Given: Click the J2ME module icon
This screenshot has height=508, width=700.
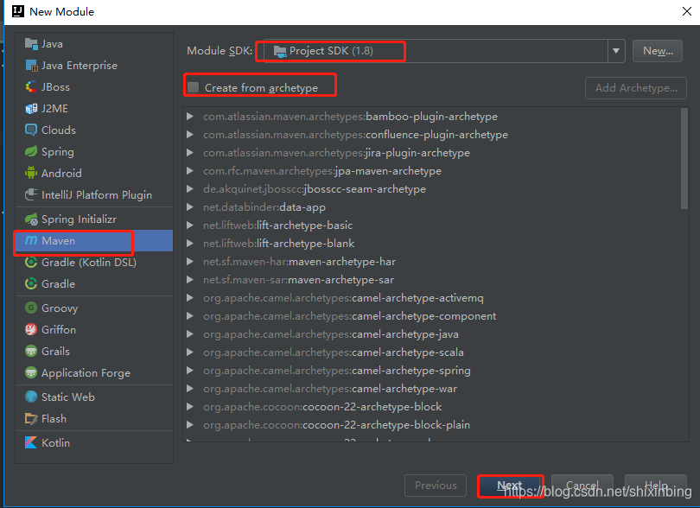Looking at the screenshot, I should [x=31, y=109].
